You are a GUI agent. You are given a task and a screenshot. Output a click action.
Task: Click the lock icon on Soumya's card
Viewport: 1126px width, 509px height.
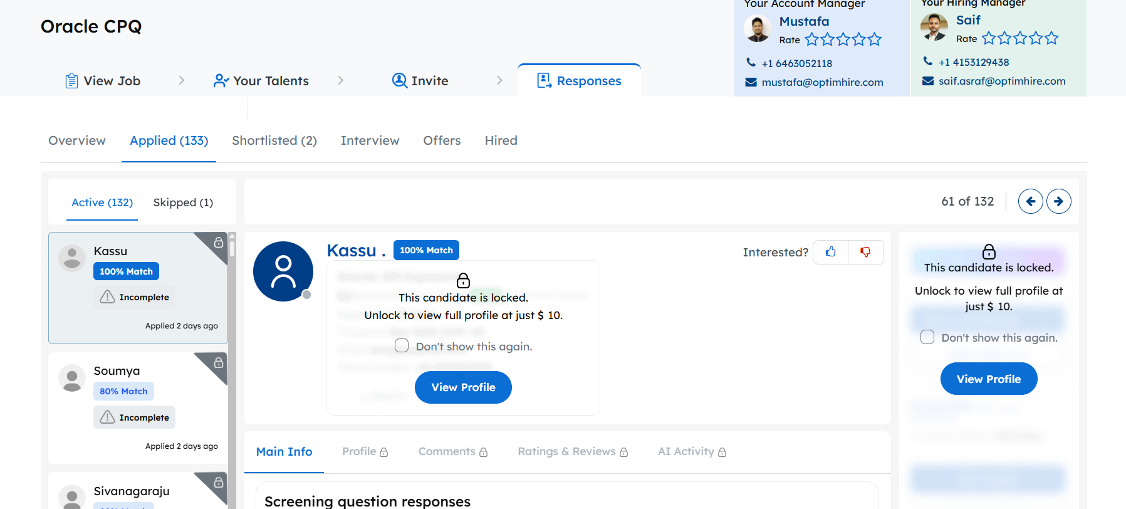[219, 363]
